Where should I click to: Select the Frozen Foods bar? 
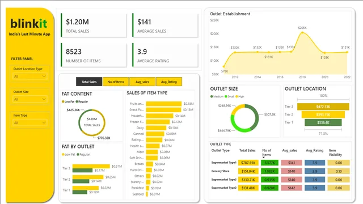(x=158, y=122)
